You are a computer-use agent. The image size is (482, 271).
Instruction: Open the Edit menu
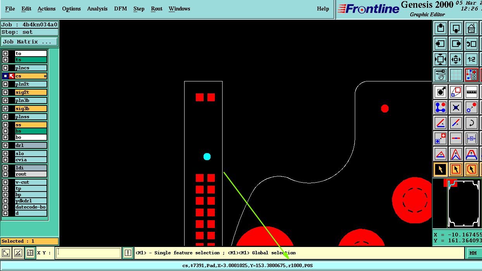[26, 9]
